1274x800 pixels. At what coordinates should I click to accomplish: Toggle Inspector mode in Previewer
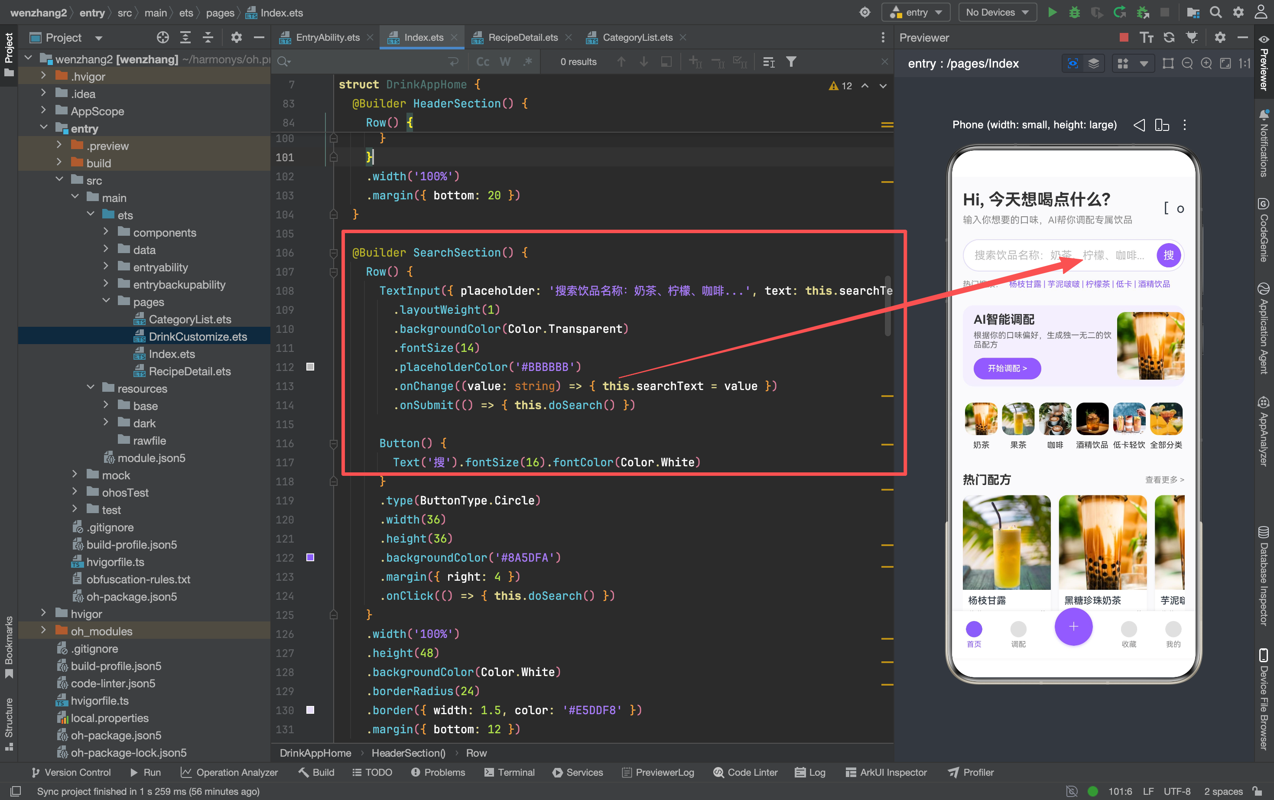(x=1073, y=64)
